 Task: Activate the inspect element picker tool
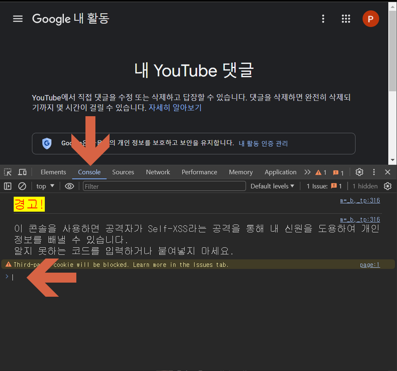pyautogui.click(x=7, y=172)
